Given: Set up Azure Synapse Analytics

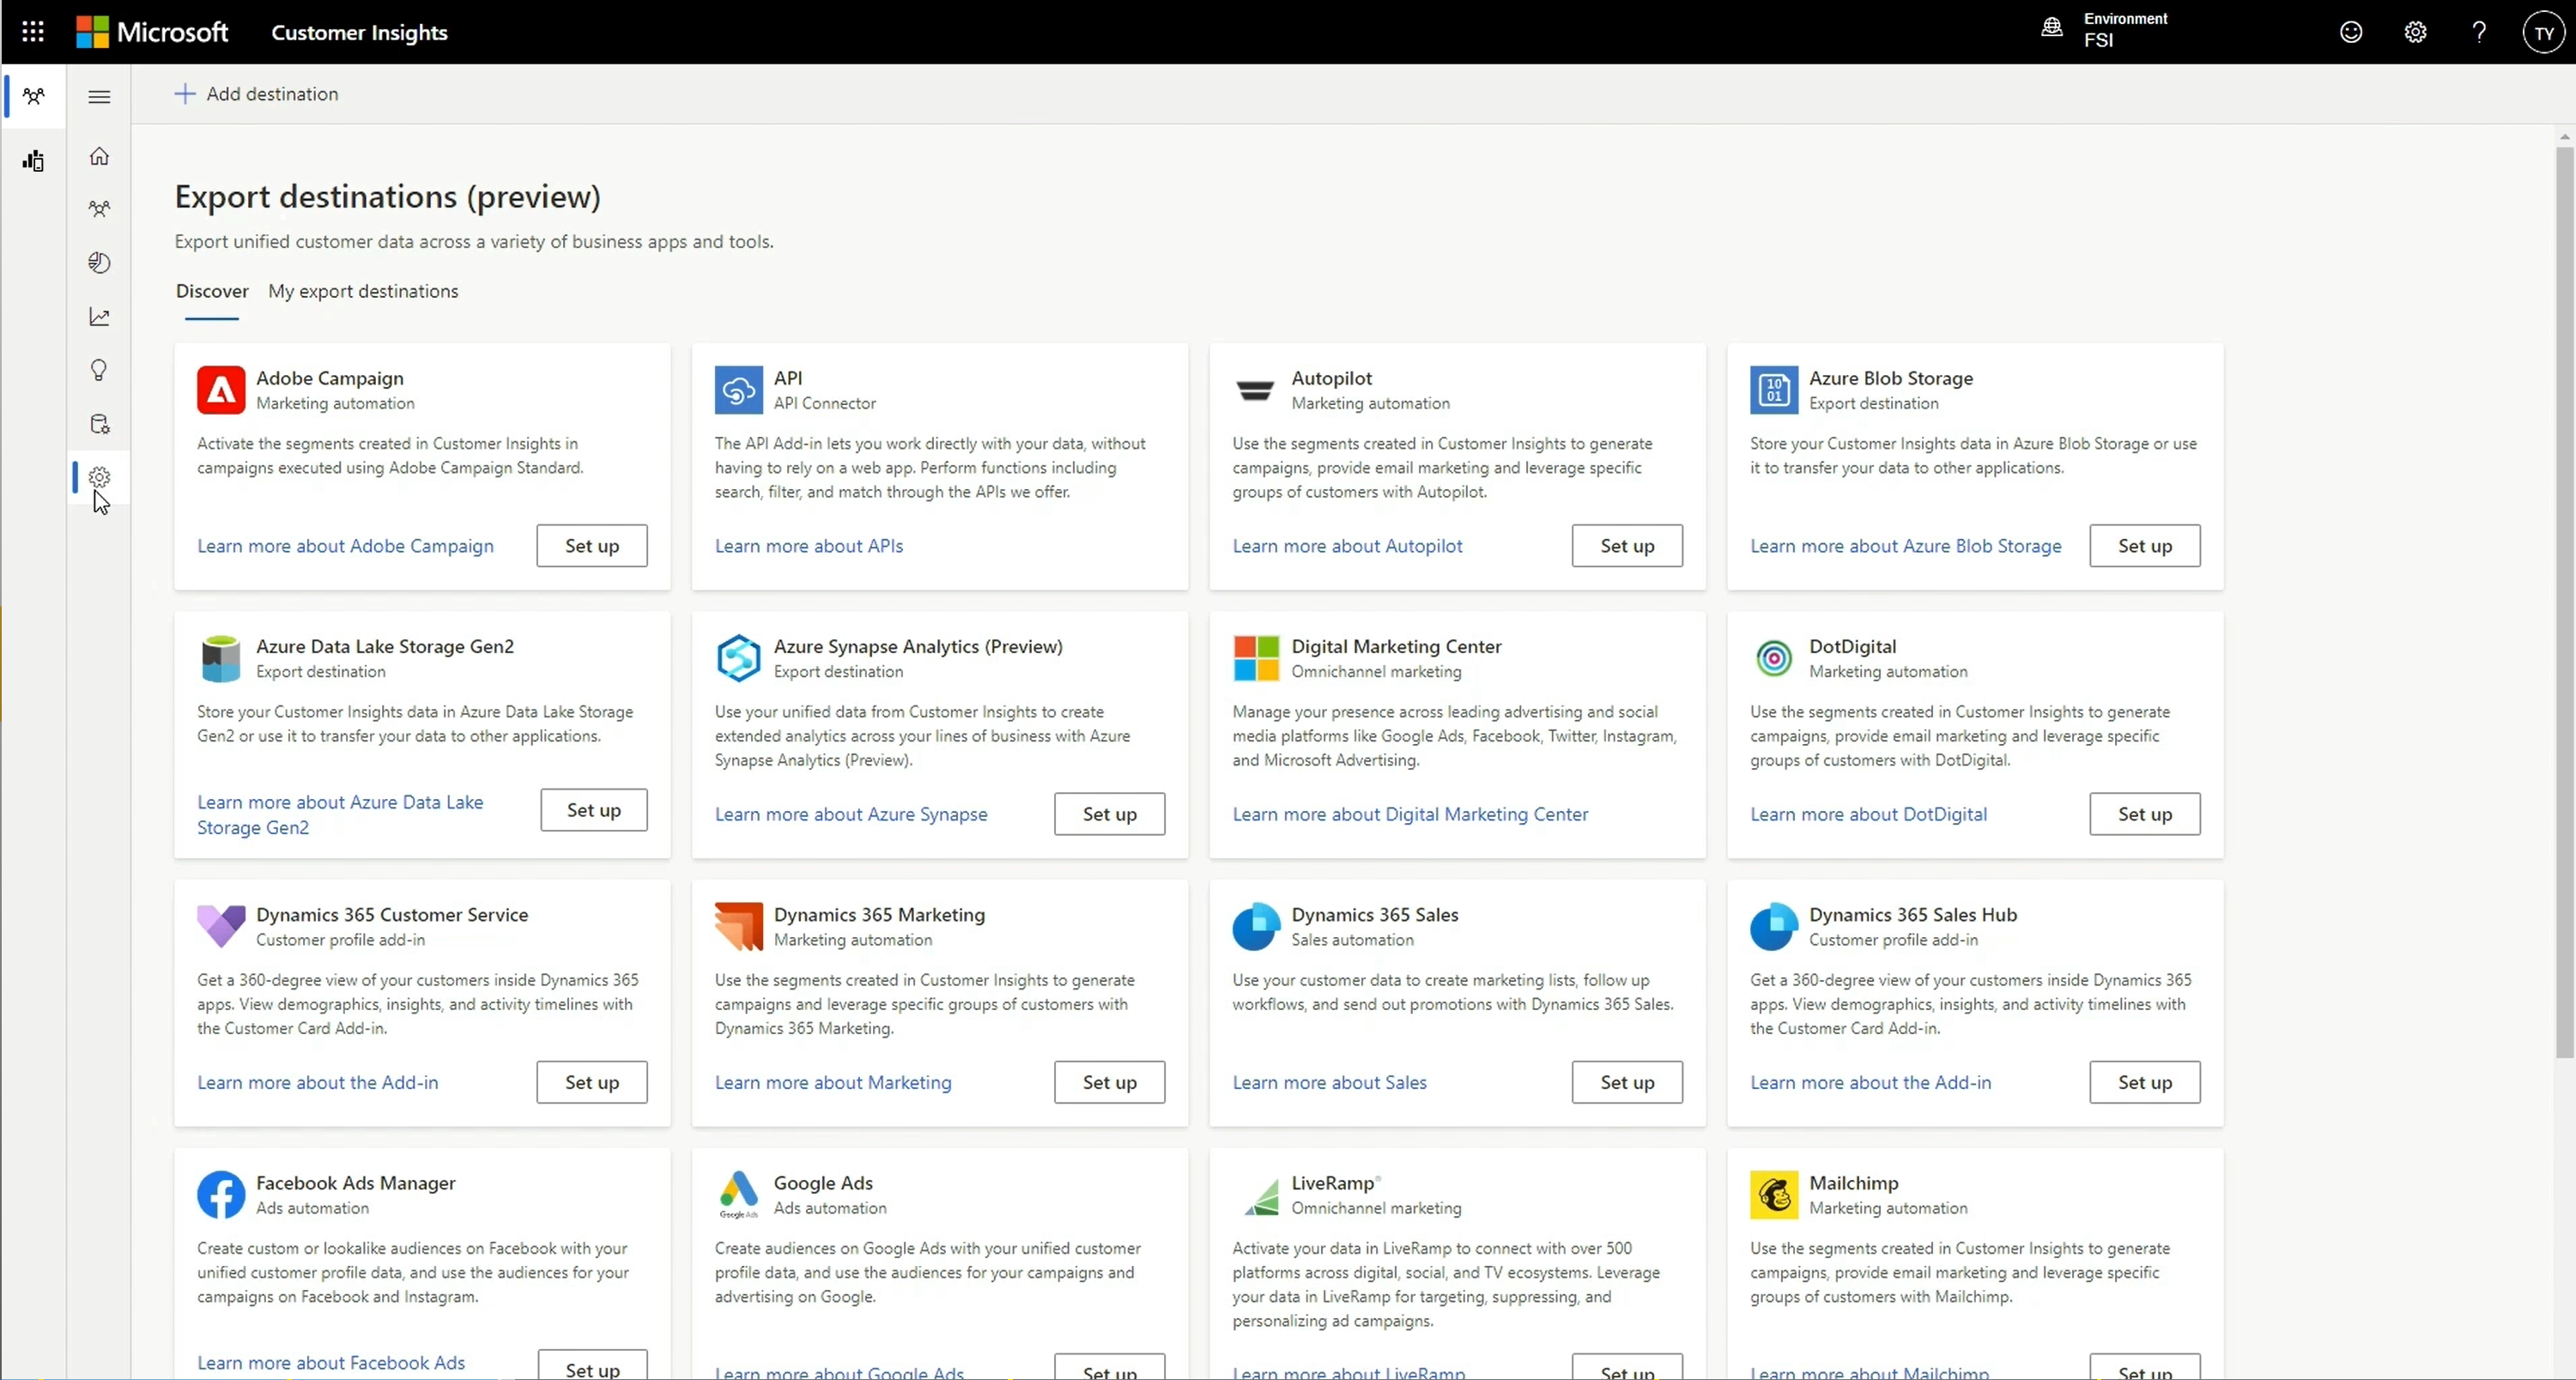Looking at the screenshot, I should [x=1109, y=814].
